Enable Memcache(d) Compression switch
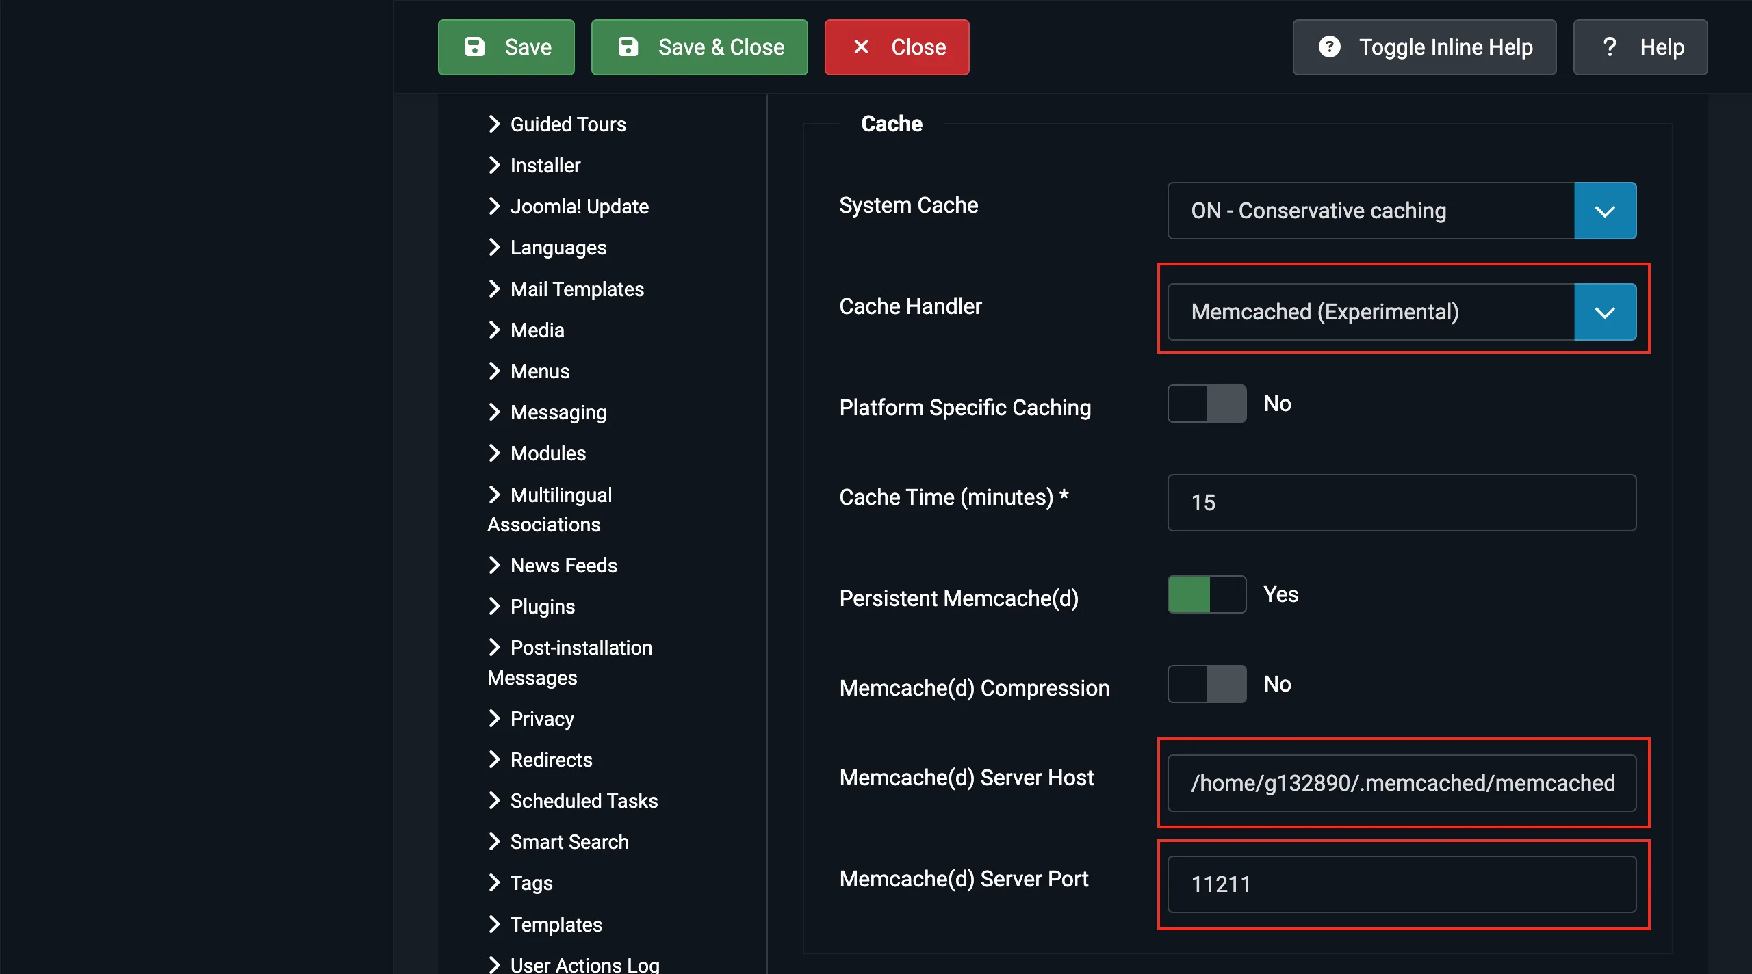The height and width of the screenshot is (974, 1752). pyautogui.click(x=1207, y=684)
